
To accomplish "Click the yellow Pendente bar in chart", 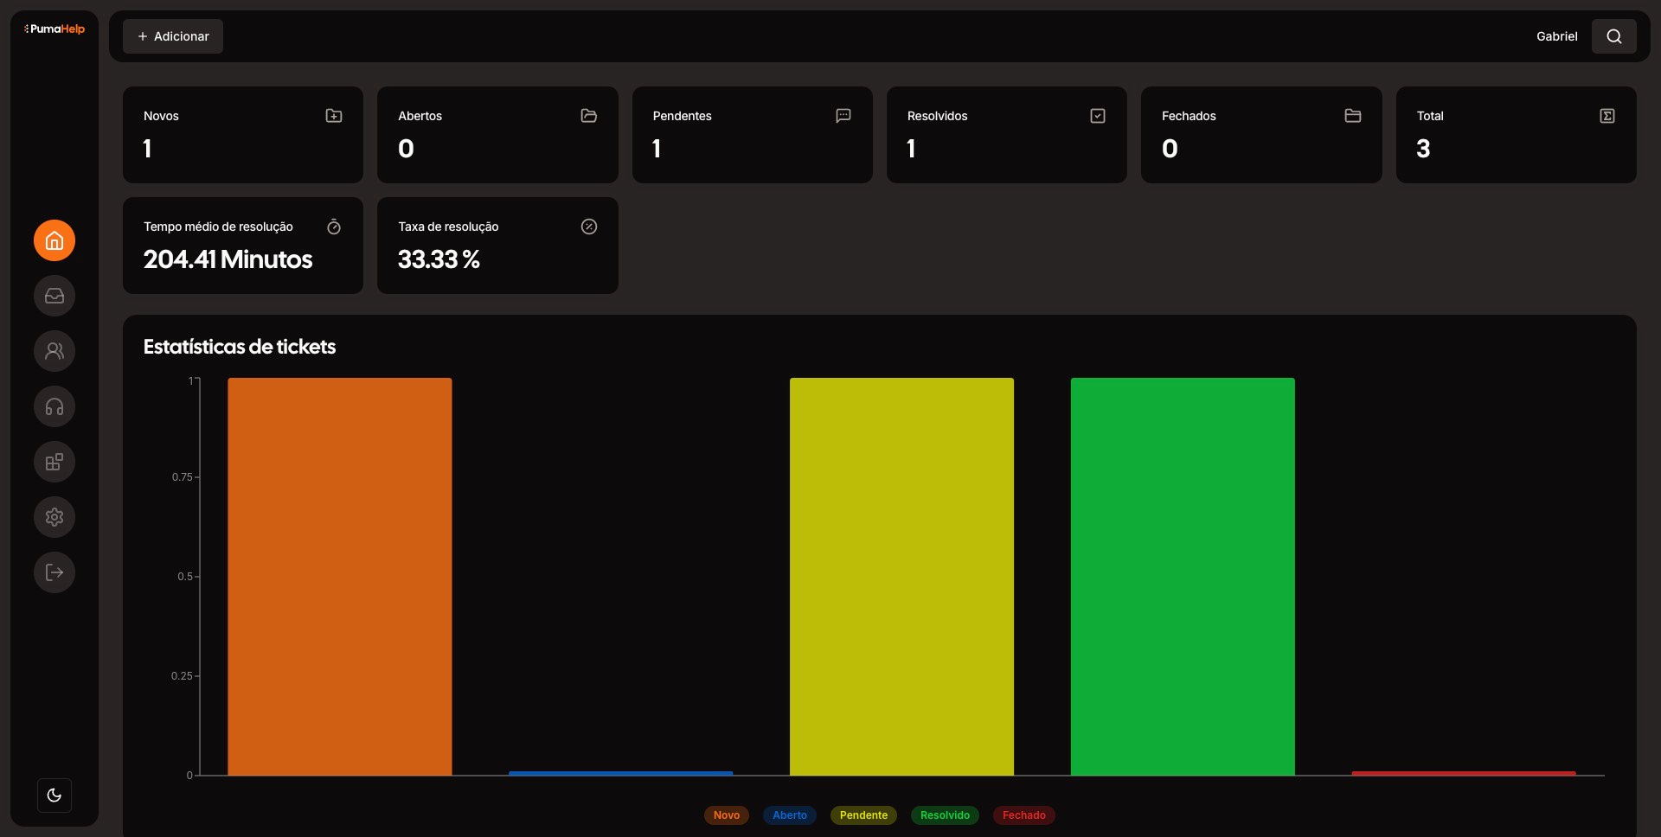I will 901,577.
